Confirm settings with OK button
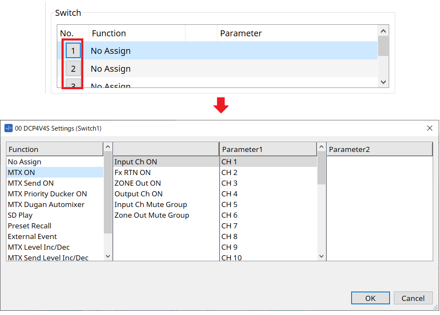This screenshot has width=440, height=315. click(x=370, y=298)
